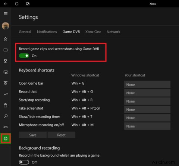The height and width of the screenshot is (166, 179).
Task: Open the Connection console icon in sidebar
Action: (6, 127)
